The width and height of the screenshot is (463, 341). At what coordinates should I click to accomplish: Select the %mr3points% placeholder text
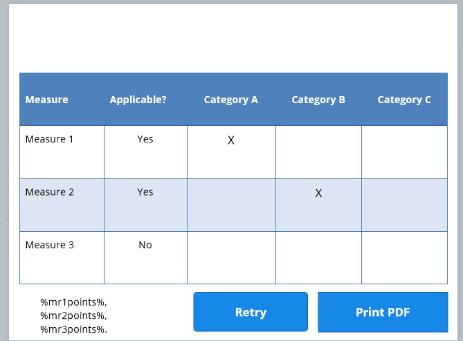[x=73, y=329]
